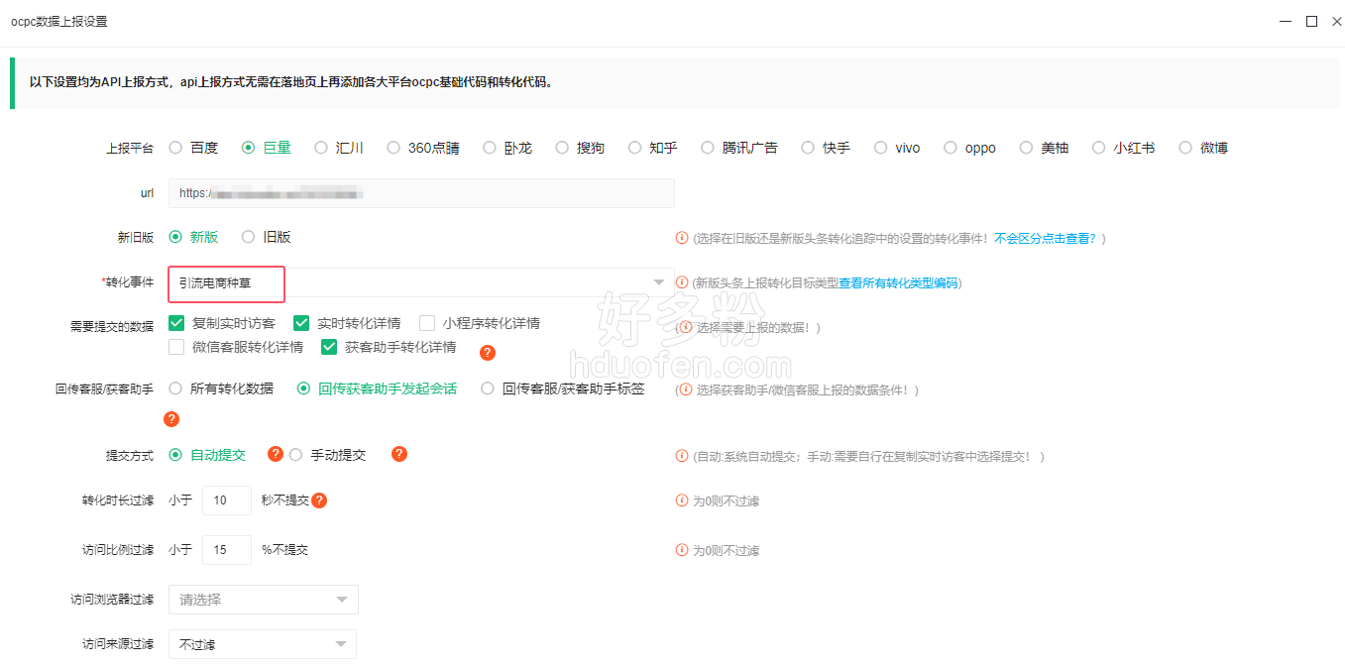This screenshot has width=1345, height=665.
Task: Open 访问来源过滤 不过滤 dropdown
Action: [263, 644]
